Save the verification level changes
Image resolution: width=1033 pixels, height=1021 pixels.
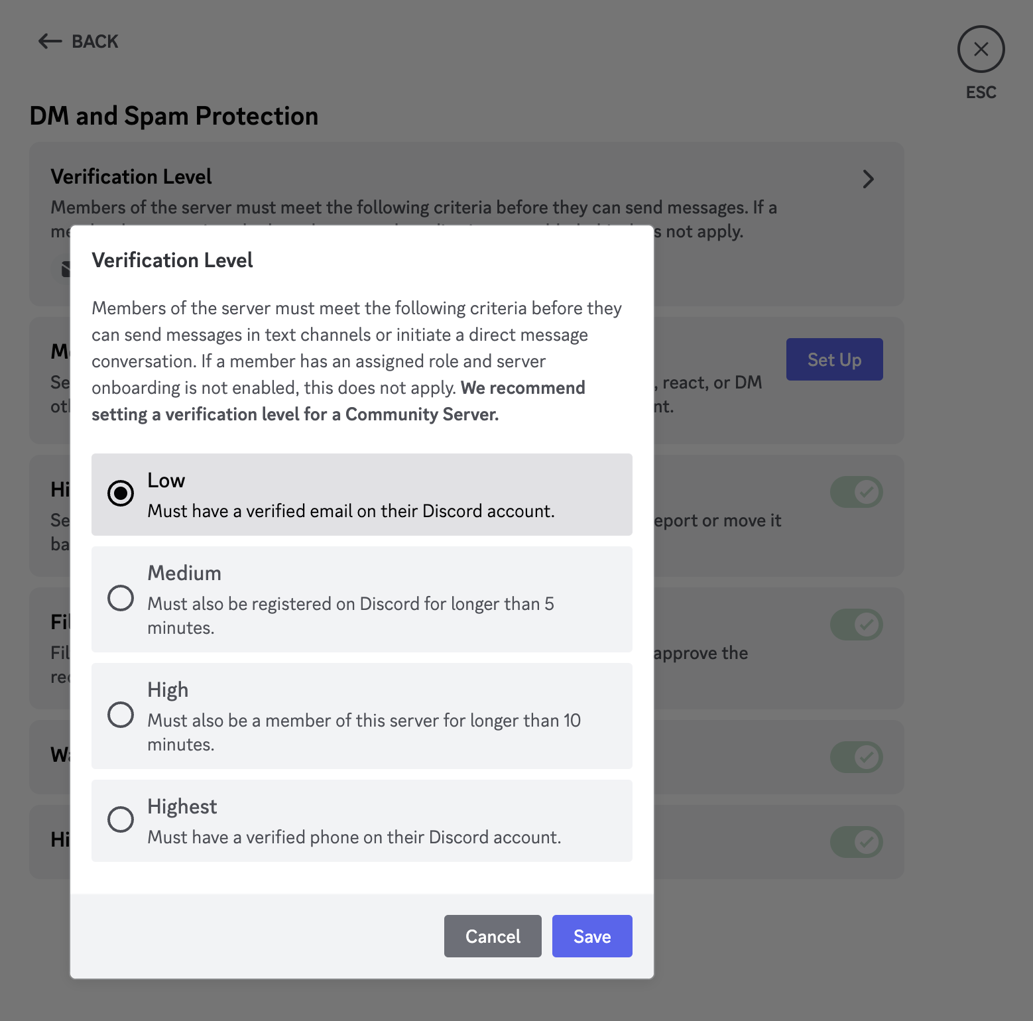pos(592,936)
